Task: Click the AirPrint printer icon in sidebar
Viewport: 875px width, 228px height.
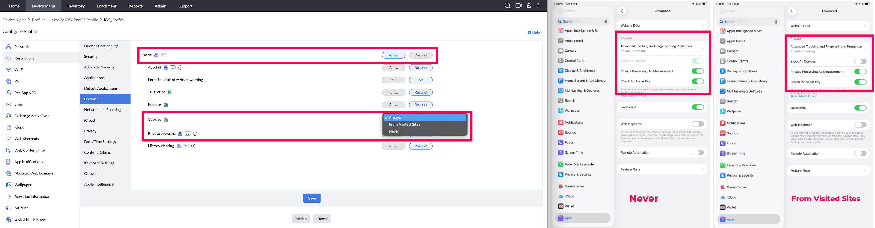Action: [x=9, y=208]
